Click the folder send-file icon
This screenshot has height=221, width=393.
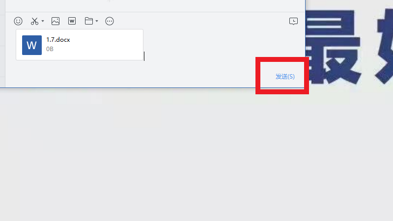point(89,21)
